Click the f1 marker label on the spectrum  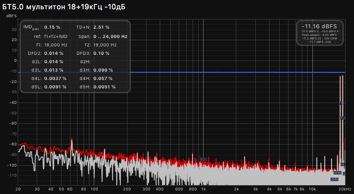341,103
